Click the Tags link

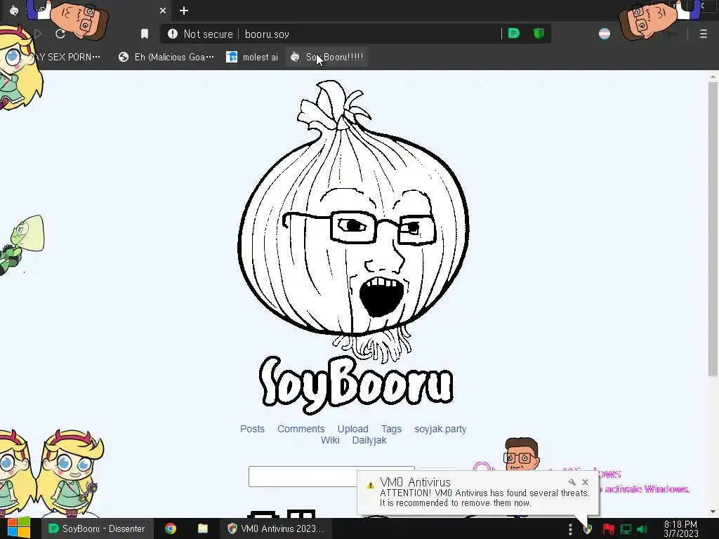point(391,429)
